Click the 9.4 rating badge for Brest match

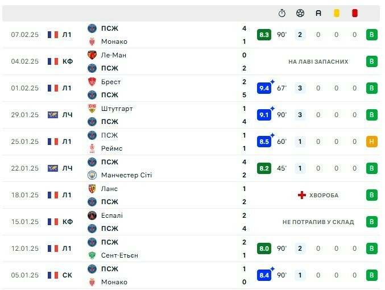tap(264, 88)
